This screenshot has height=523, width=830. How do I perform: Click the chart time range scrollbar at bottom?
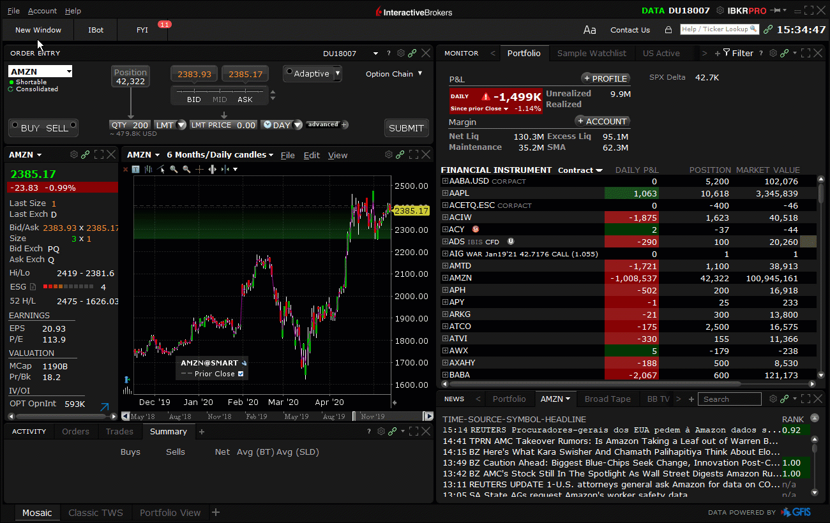coord(277,416)
